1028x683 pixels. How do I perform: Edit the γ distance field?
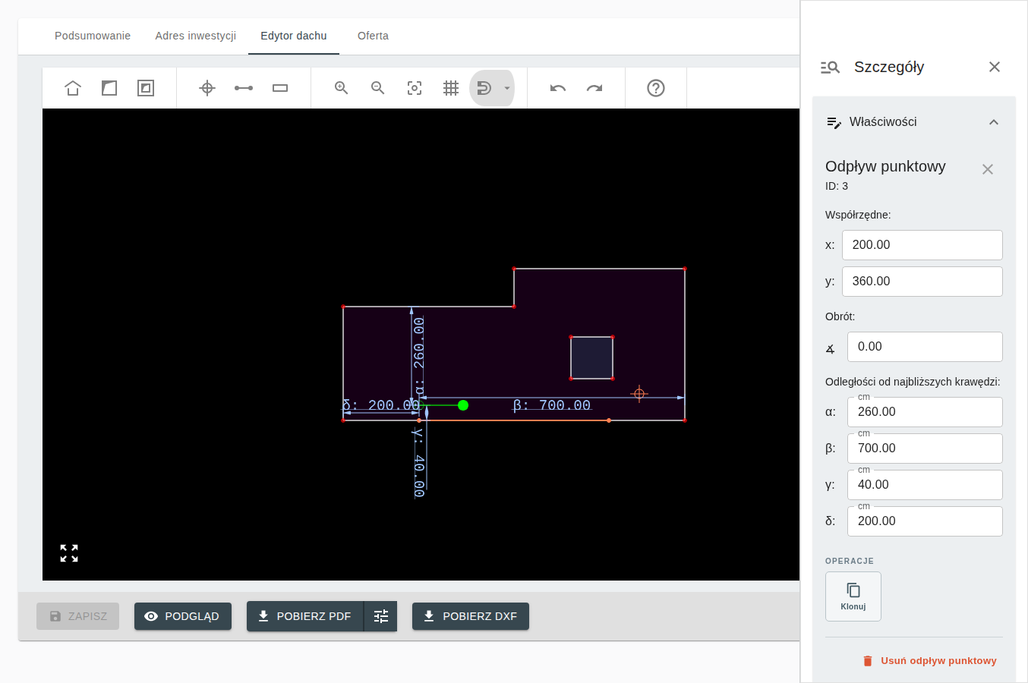(925, 485)
